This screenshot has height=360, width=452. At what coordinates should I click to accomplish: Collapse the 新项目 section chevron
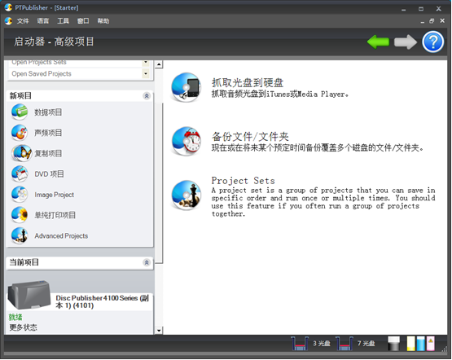(x=147, y=95)
